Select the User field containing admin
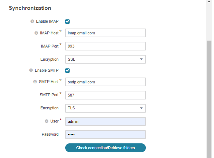Screen dimensions: 214x158 (x=106, y=121)
